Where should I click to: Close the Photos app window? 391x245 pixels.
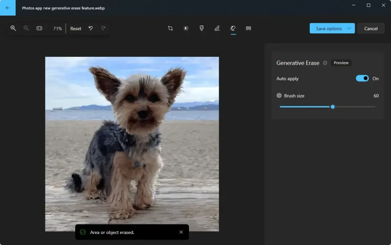coord(383,5)
